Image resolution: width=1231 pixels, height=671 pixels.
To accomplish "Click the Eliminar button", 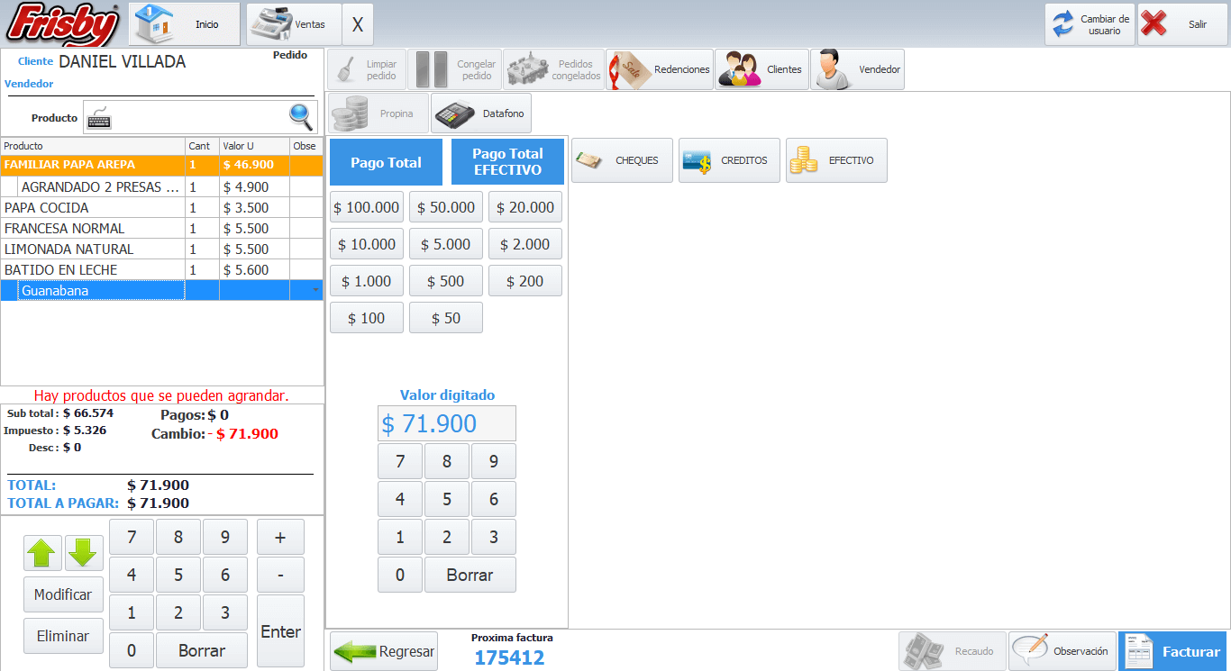I will pyautogui.click(x=63, y=636).
